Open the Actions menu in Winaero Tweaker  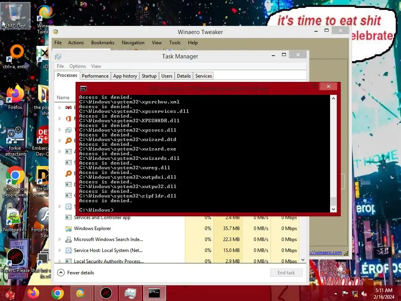(76, 43)
